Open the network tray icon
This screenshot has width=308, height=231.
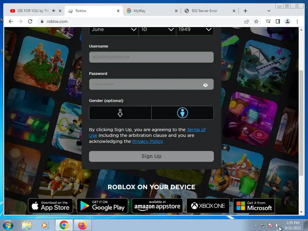click(x=263, y=226)
